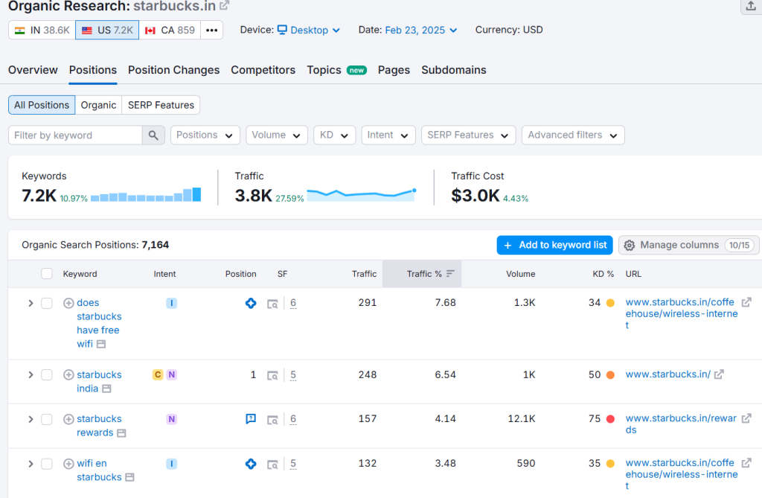
Task: Switch to the Overview tab
Action: (x=33, y=70)
